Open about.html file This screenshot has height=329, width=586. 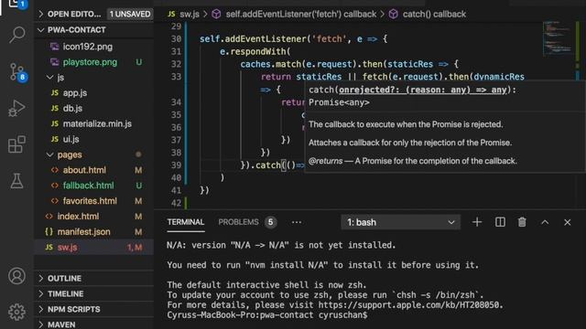tap(84, 170)
